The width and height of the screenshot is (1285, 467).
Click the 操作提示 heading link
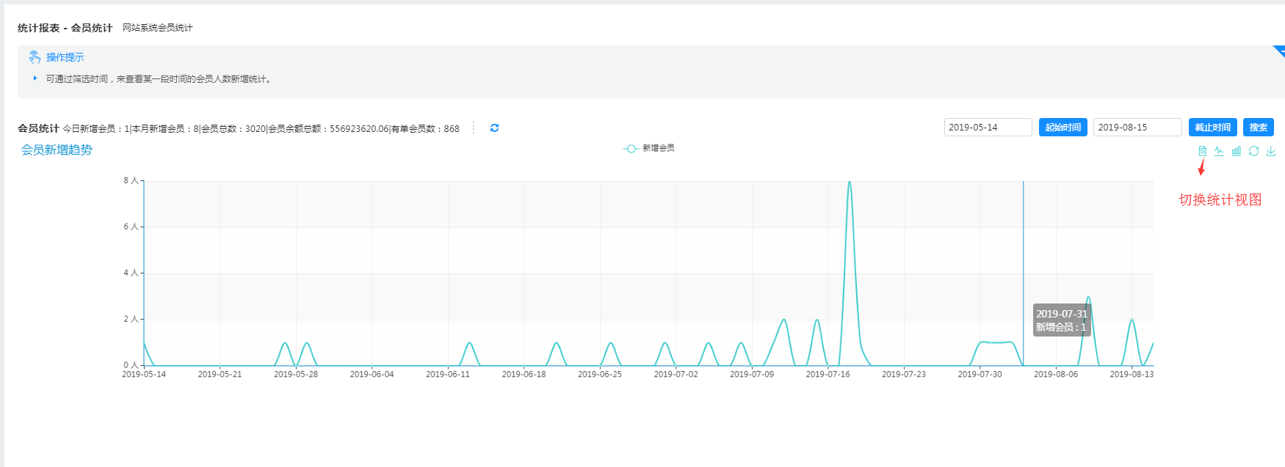(65, 57)
